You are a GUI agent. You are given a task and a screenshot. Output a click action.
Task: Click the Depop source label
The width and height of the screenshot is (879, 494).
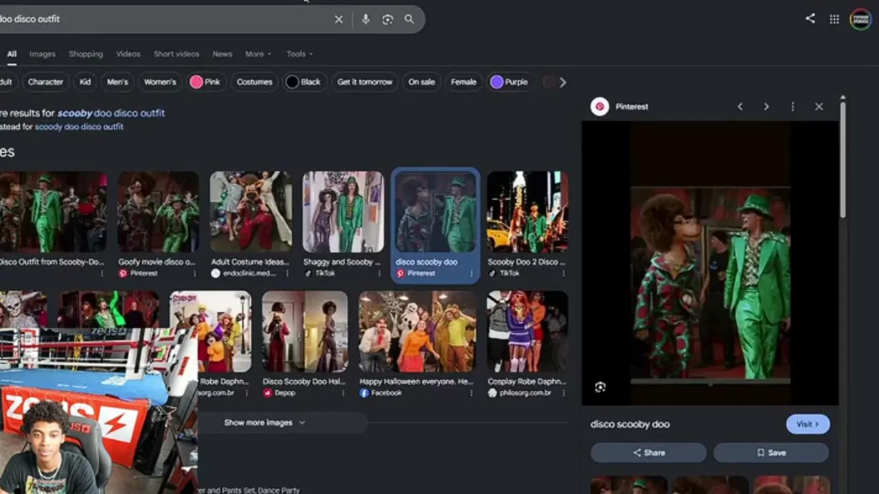[285, 393]
